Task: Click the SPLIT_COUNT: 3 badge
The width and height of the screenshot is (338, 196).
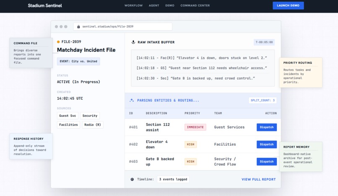Action: (x=263, y=100)
